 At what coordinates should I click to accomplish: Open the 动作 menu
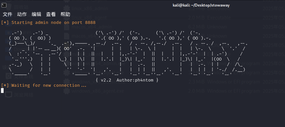tap(22, 14)
